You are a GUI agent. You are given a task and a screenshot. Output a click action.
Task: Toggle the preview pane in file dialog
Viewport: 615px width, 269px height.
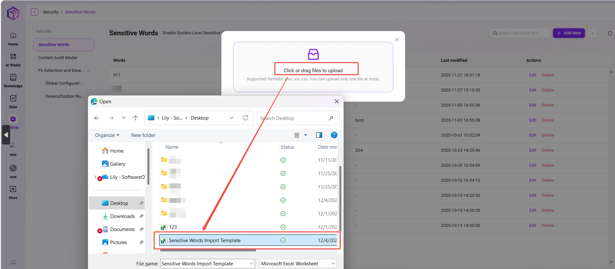pyautogui.click(x=319, y=135)
